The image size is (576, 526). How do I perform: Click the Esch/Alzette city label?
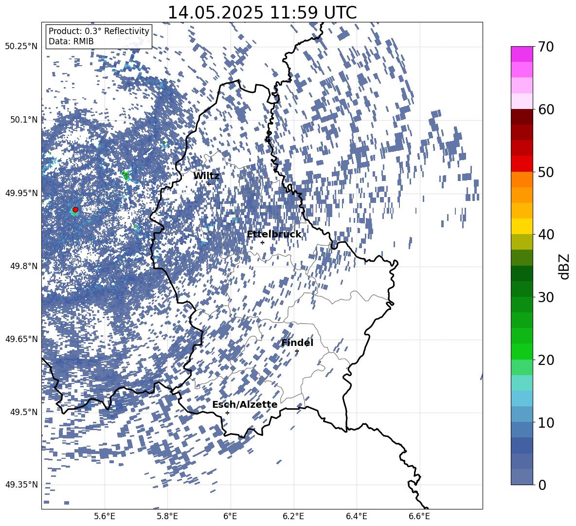(x=245, y=404)
